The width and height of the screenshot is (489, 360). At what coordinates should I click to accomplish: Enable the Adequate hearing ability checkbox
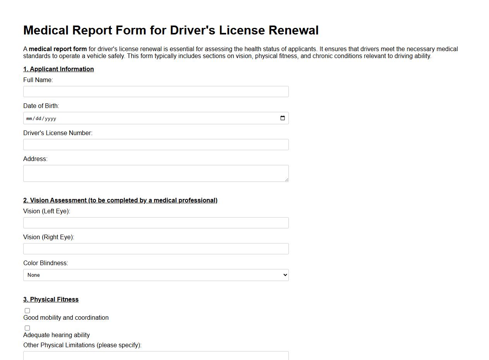pyautogui.click(x=27, y=328)
